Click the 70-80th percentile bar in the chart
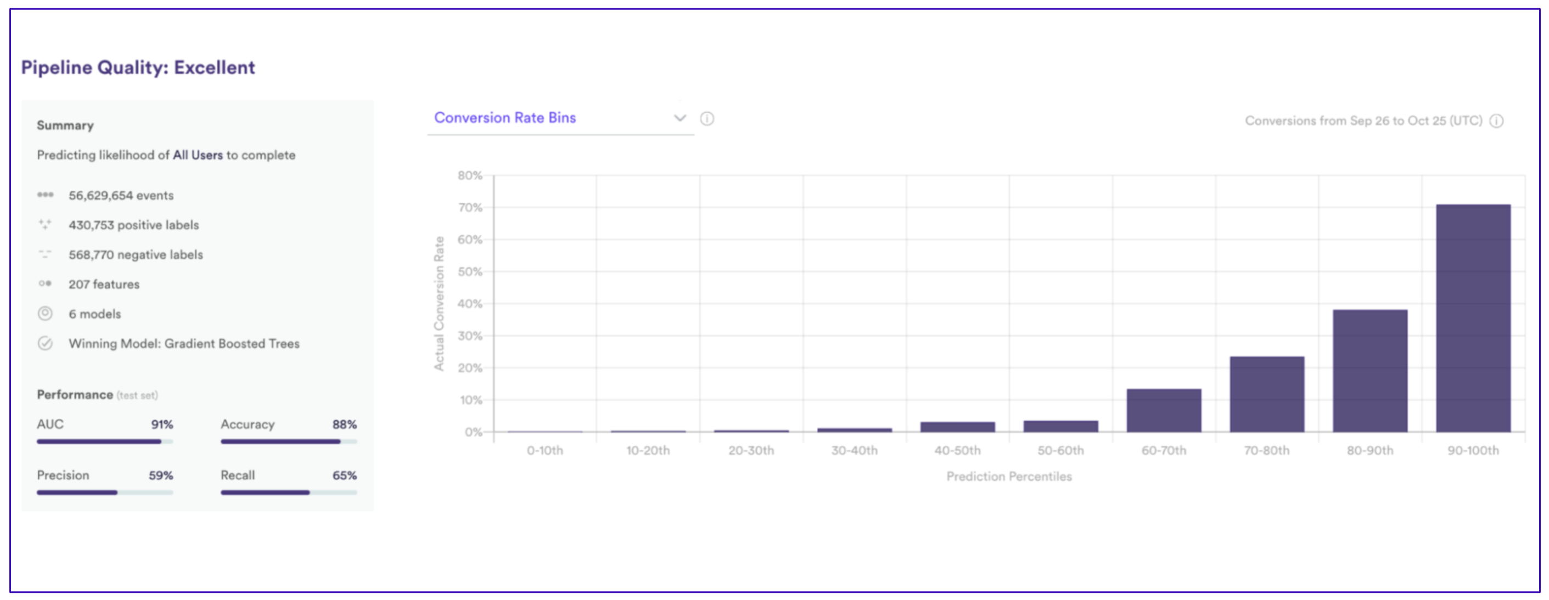 pyautogui.click(x=1267, y=394)
